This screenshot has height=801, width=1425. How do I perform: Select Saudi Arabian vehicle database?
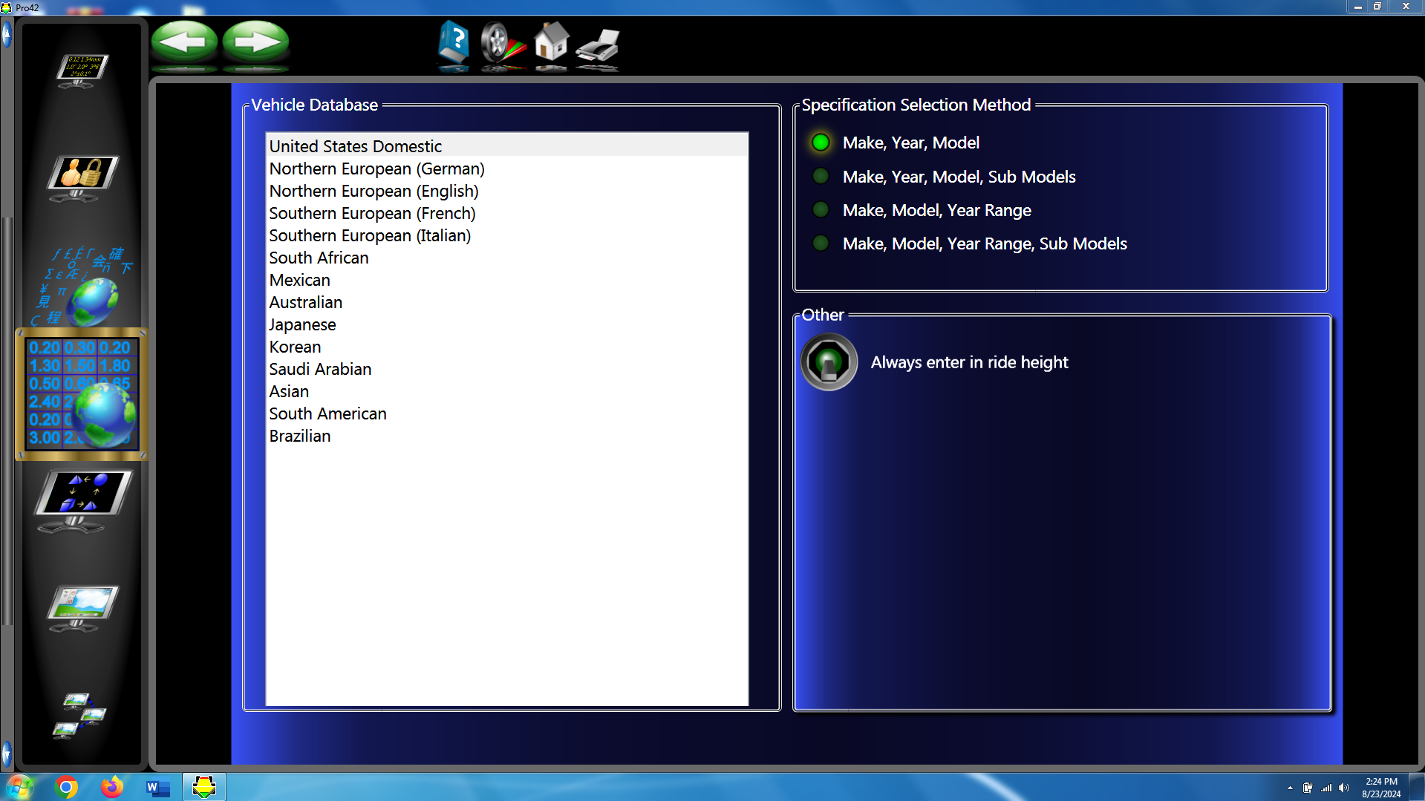[506, 369]
